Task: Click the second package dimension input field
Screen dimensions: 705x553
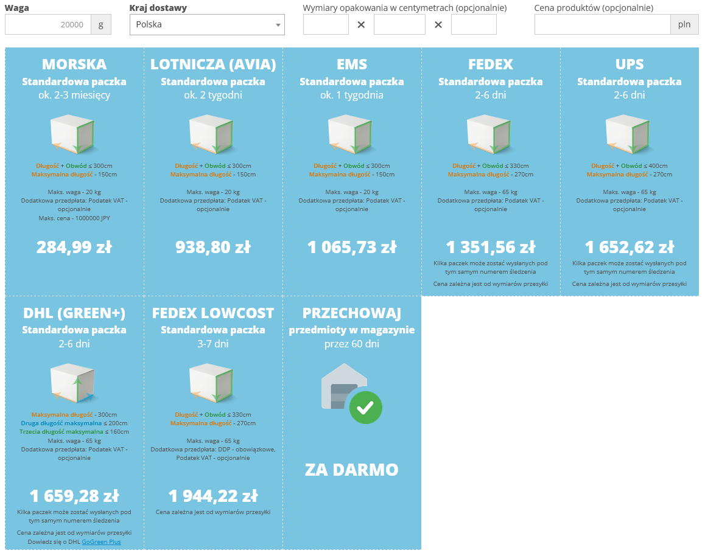Action: click(399, 25)
